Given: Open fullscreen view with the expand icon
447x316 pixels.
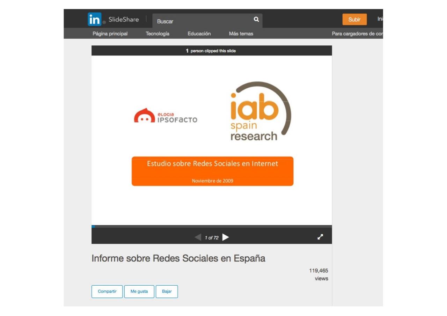Looking at the screenshot, I should (x=320, y=237).
